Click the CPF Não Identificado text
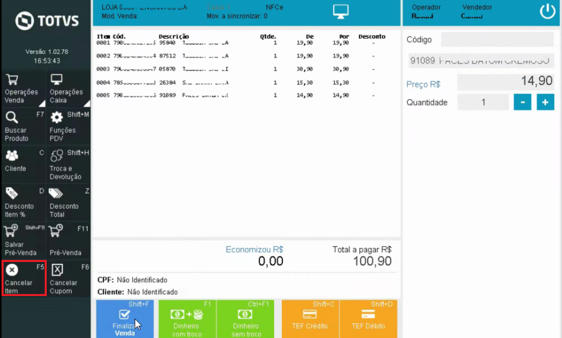This screenshot has height=338, width=562. pyautogui.click(x=132, y=280)
